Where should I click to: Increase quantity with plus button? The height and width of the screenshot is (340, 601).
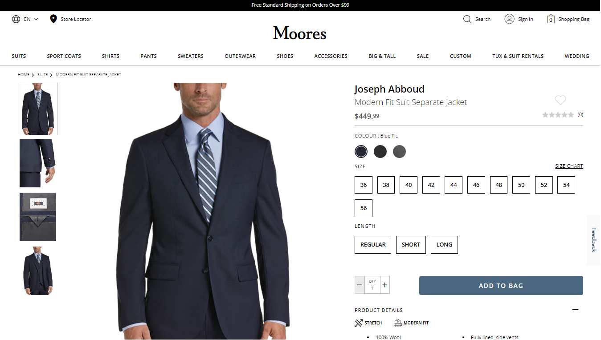(385, 285)
